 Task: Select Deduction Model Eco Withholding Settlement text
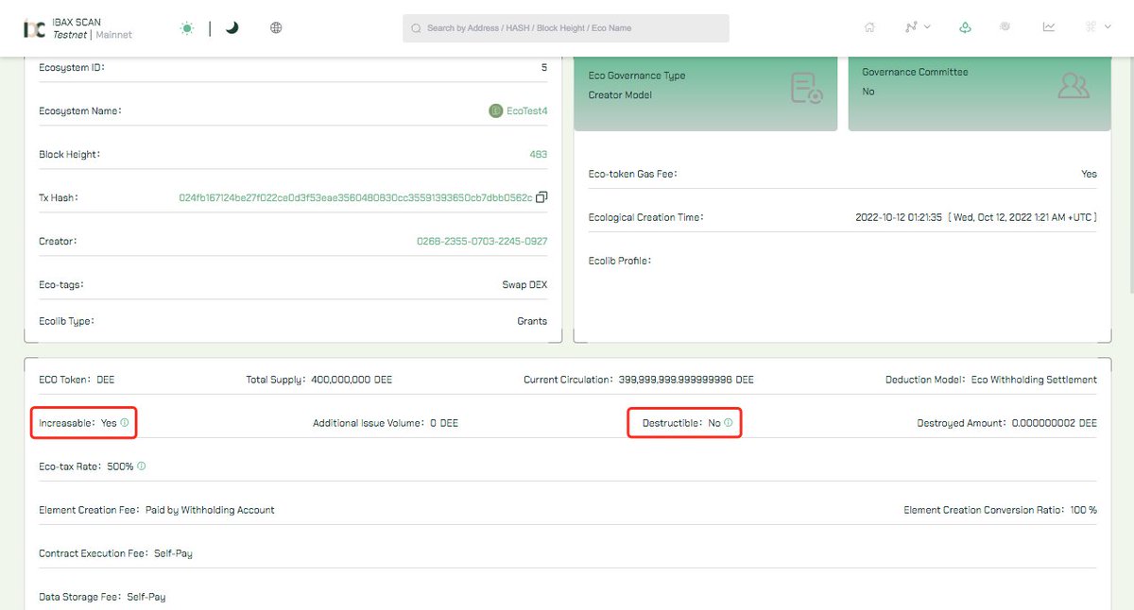pos(991,380)
